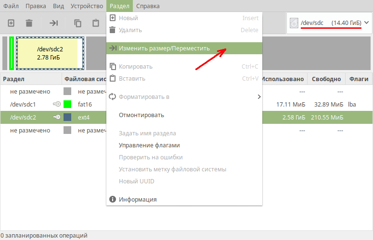
Task: Click Новый UUID menu entry
Action: (x=184, y=181)
